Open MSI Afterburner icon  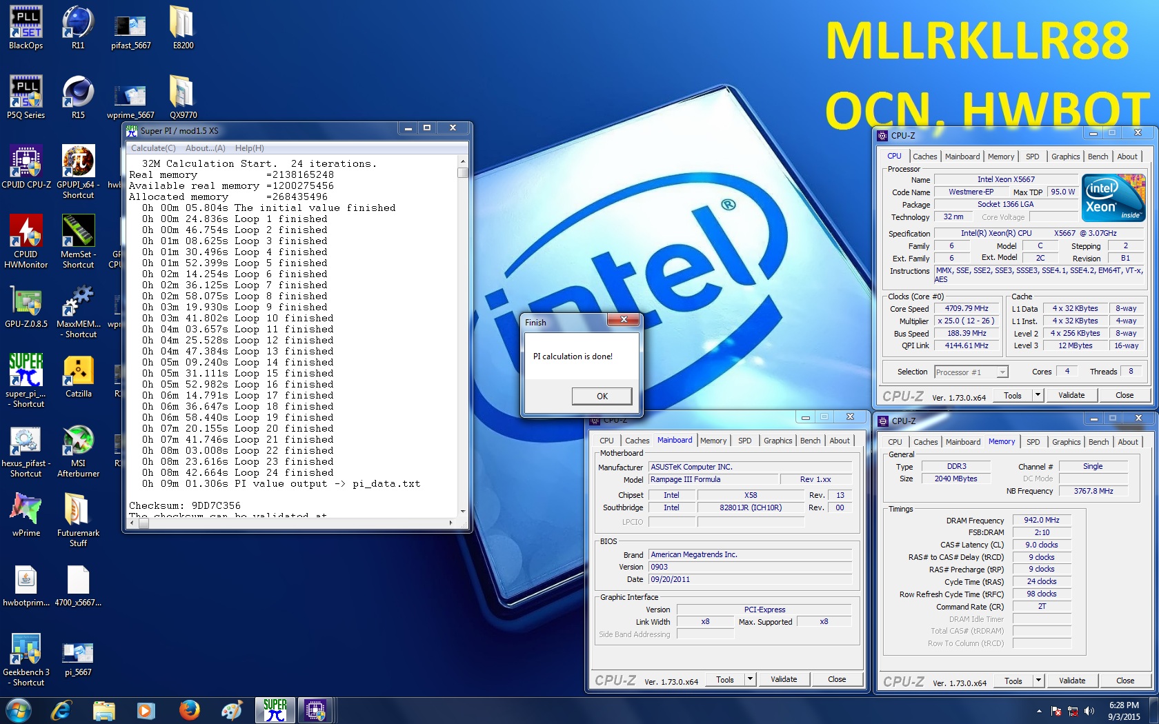pyautogui.click(x=78, y=451)
